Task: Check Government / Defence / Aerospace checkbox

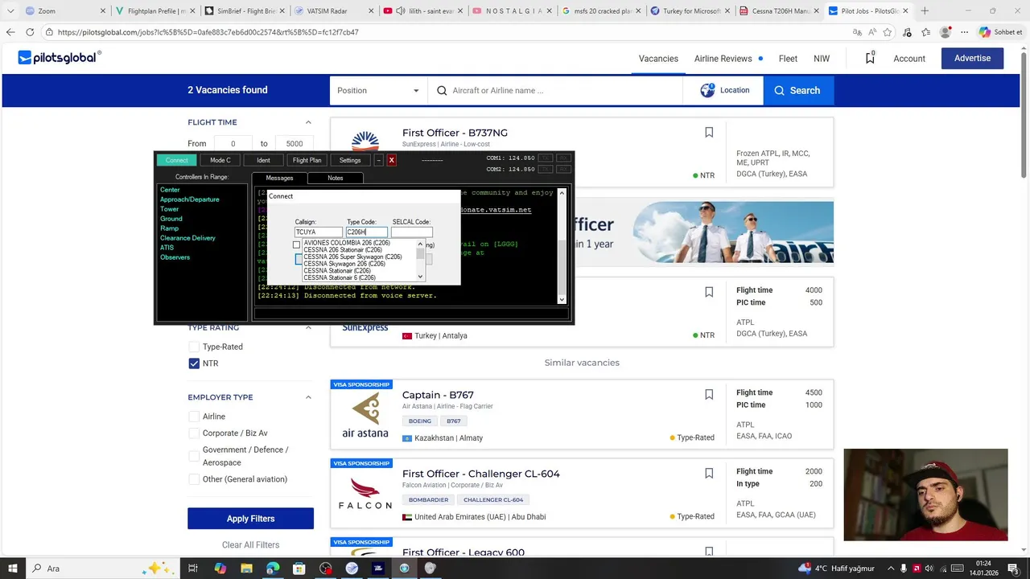Action: (x=194, y=456)
